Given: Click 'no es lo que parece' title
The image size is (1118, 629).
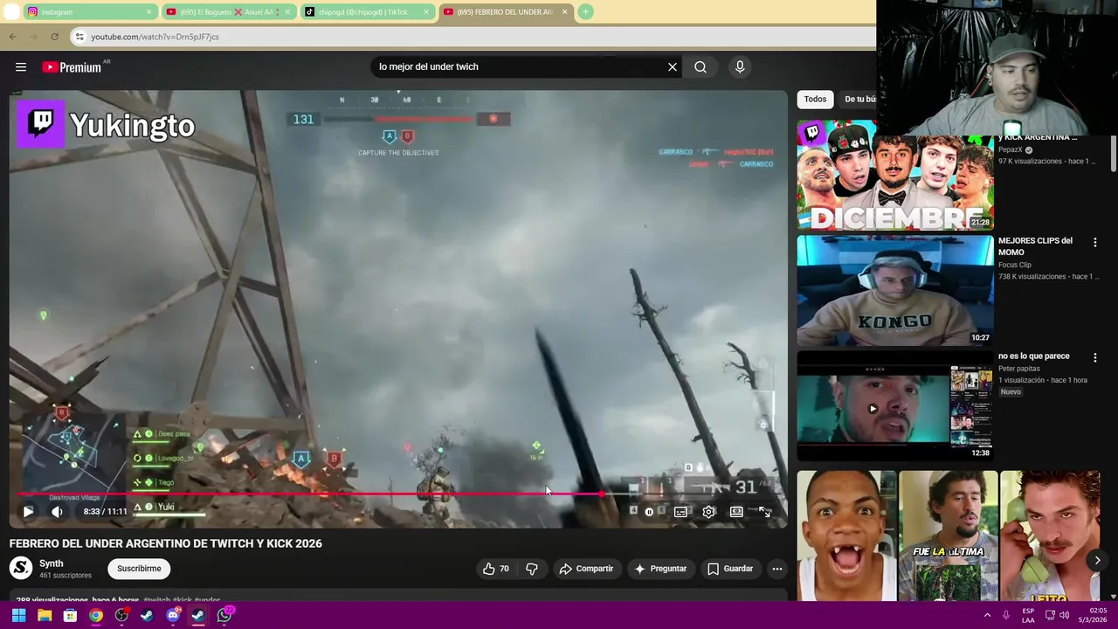Looking at the screenshot, I should [x=1033, y=356].
